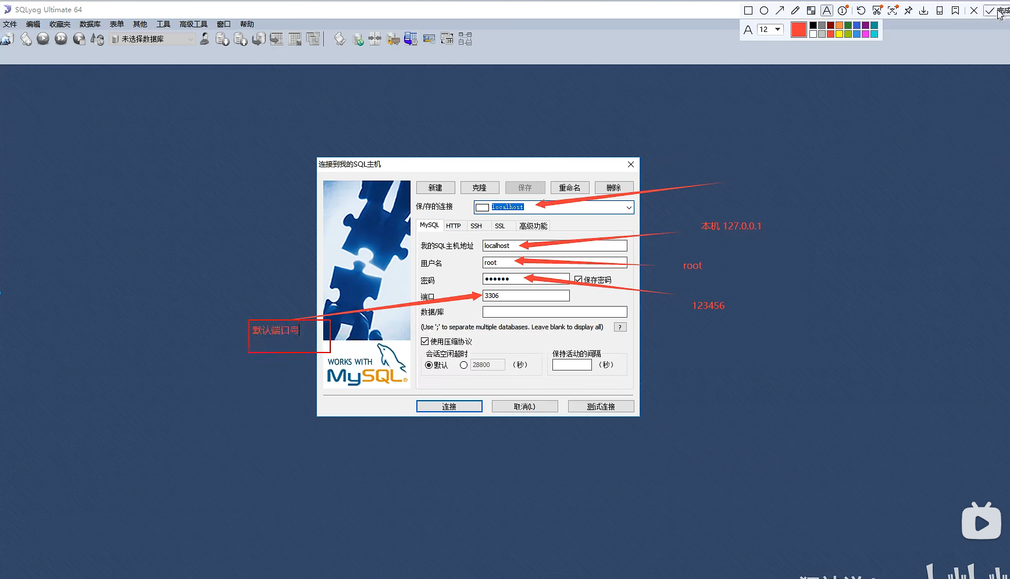Click the green database synchronization icon

(x=358, y=39)
